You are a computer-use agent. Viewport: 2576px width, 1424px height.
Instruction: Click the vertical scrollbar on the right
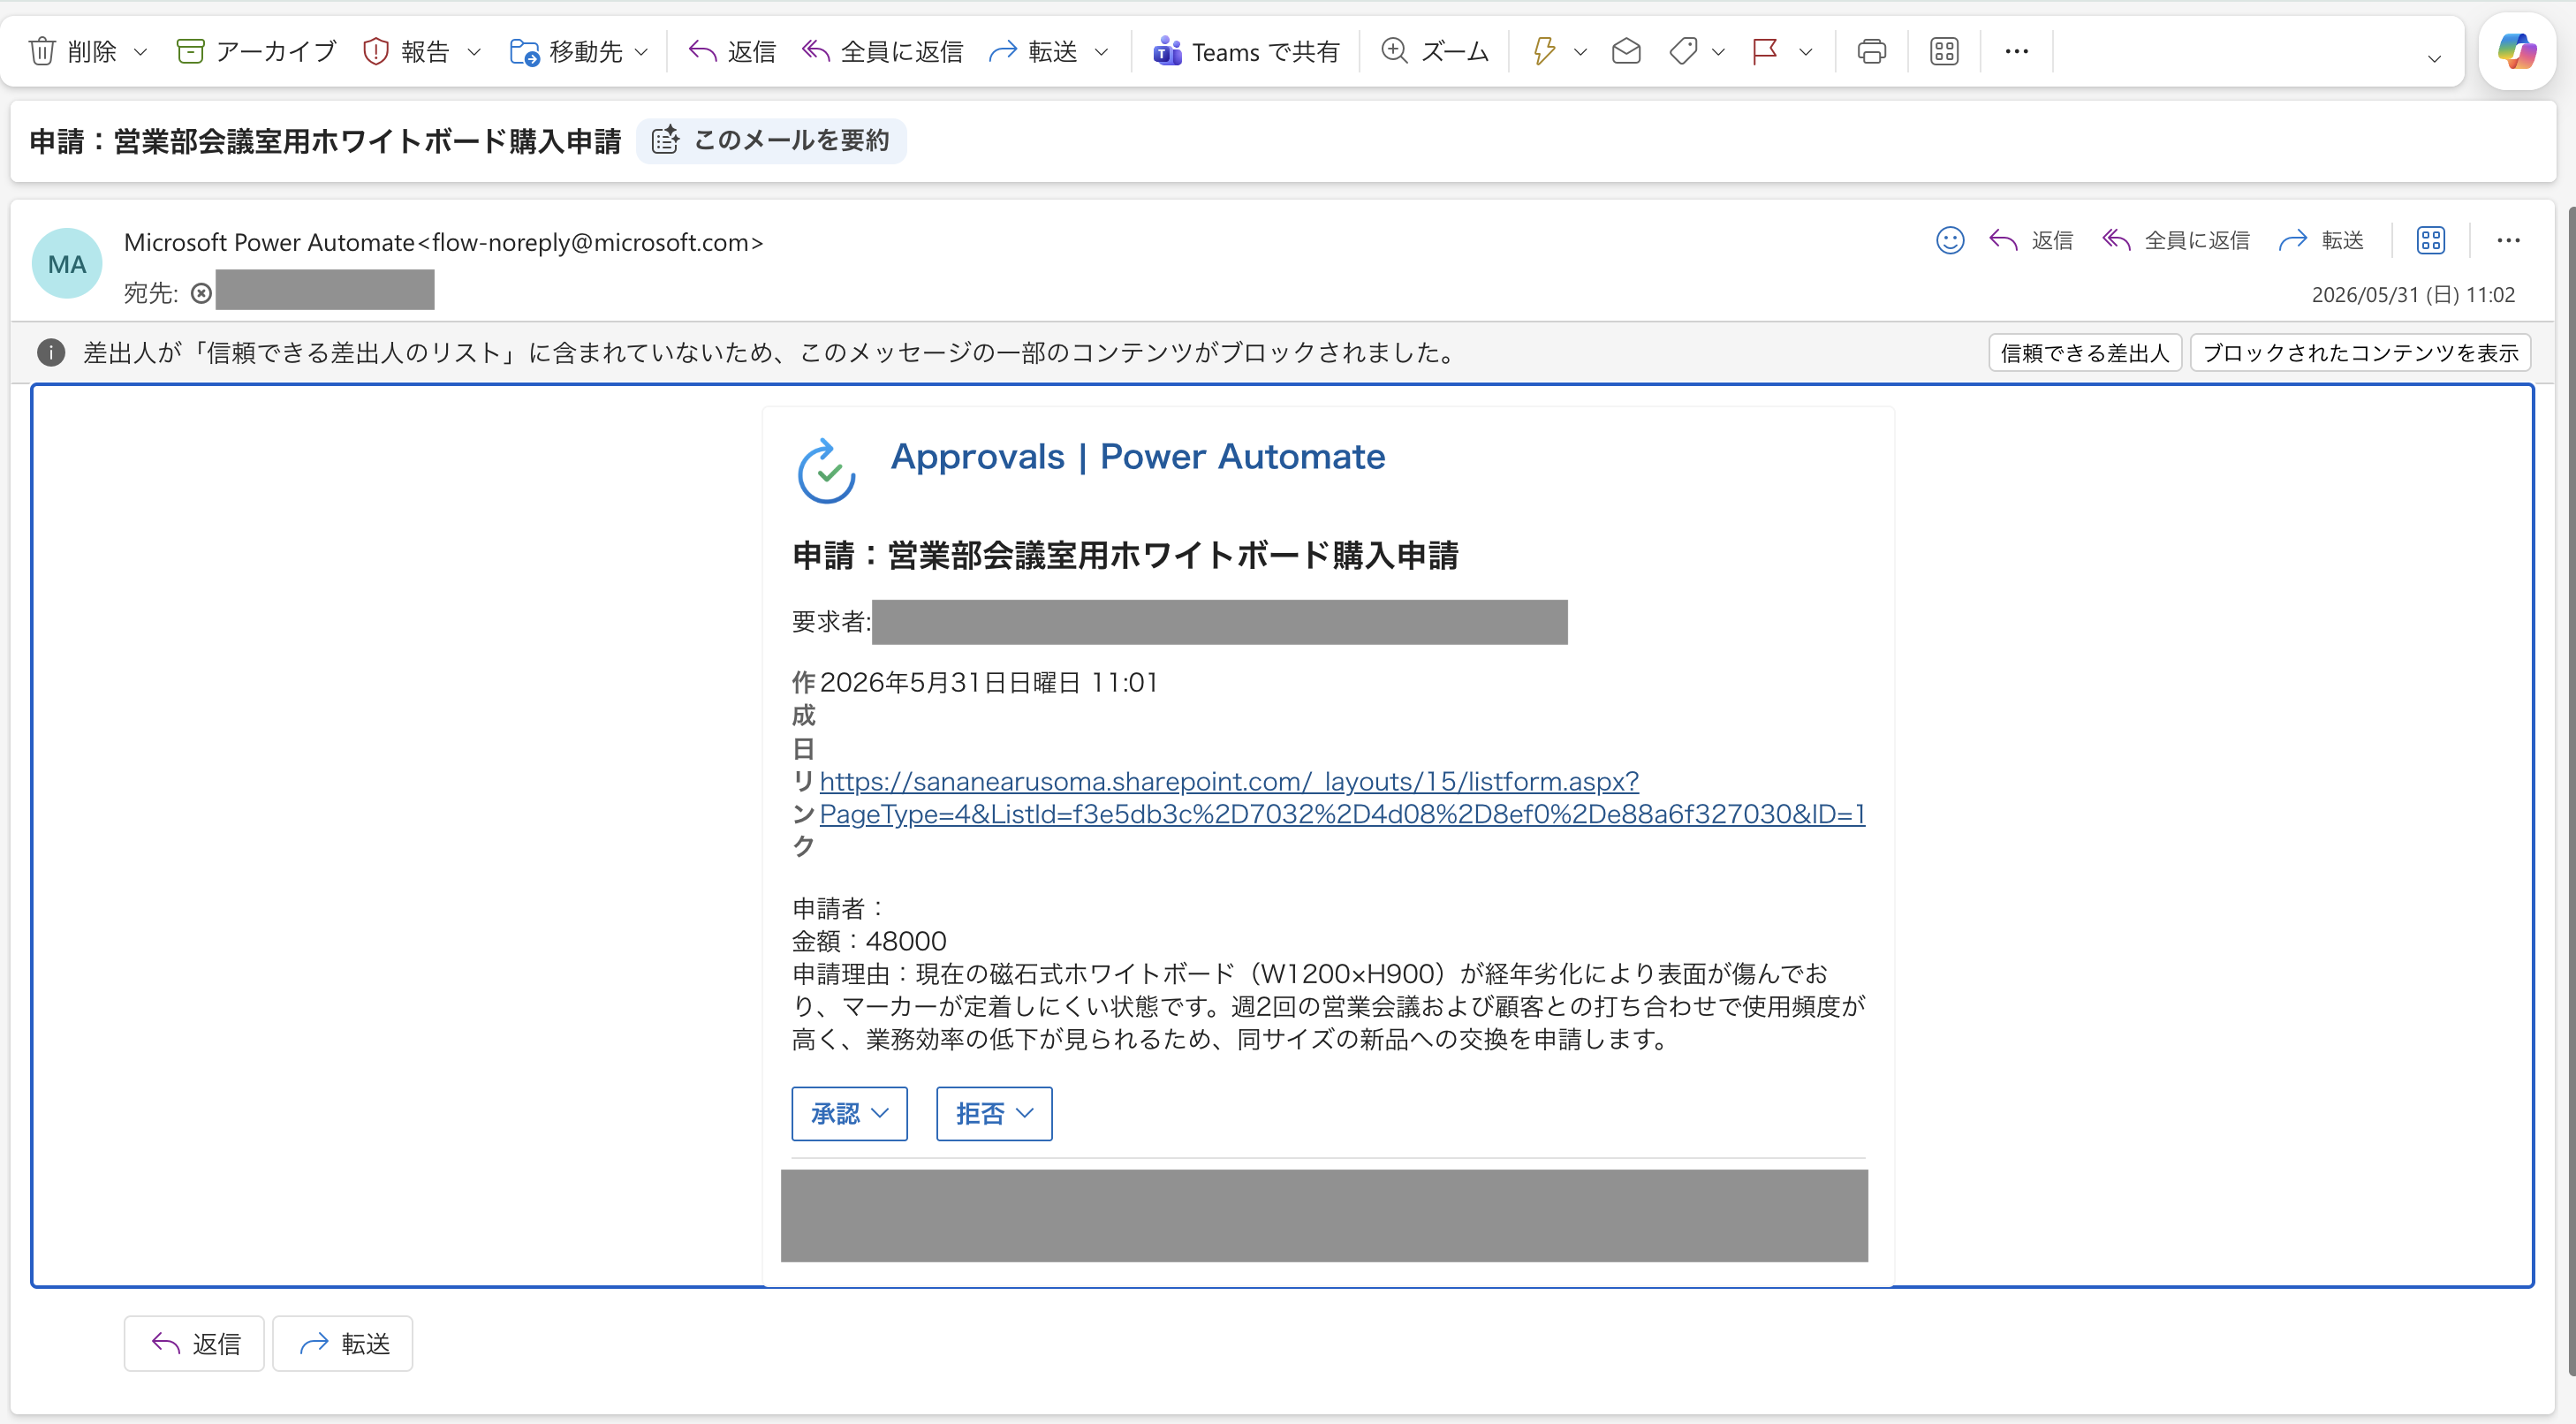[2570, 790]
